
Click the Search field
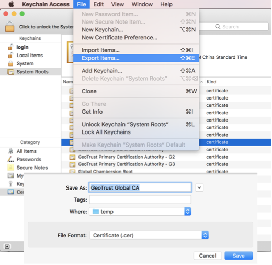point(234,27)
